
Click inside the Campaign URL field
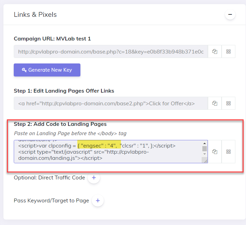pyautogui.click(x=111, y=52)
